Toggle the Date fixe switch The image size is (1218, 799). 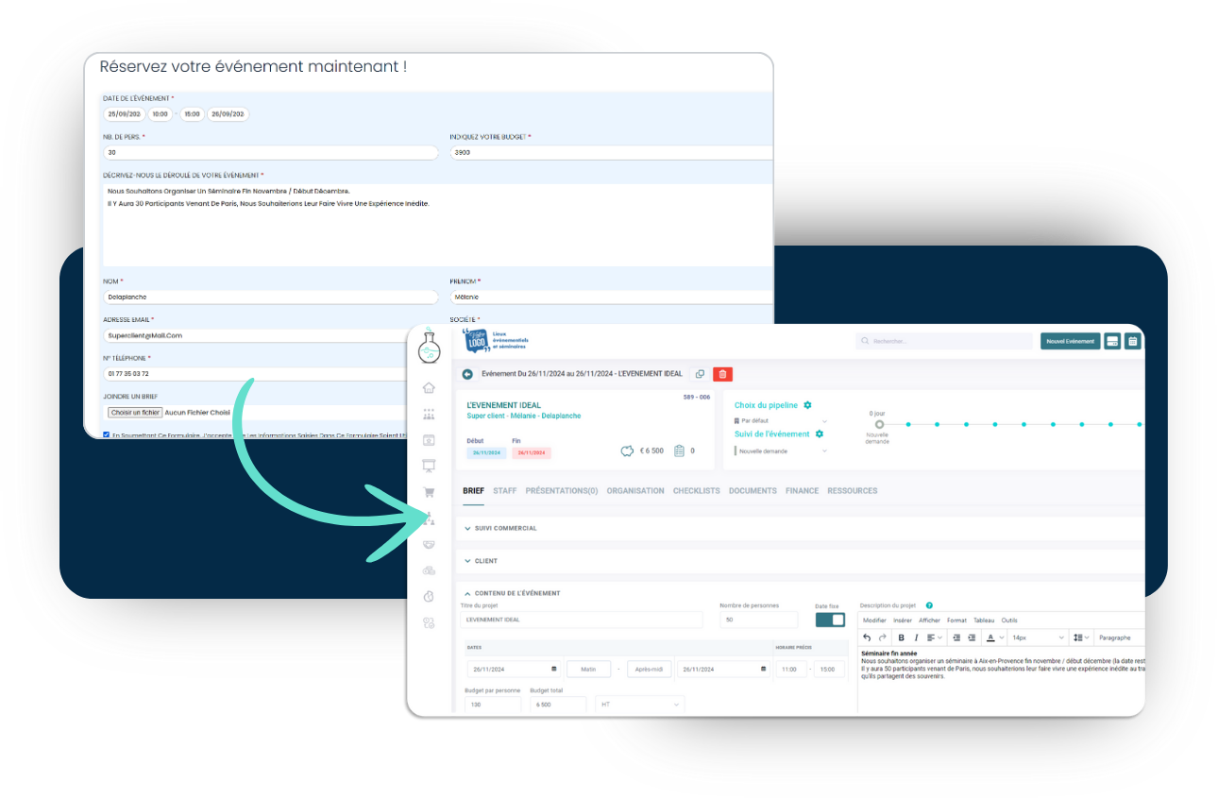[831, 620]
